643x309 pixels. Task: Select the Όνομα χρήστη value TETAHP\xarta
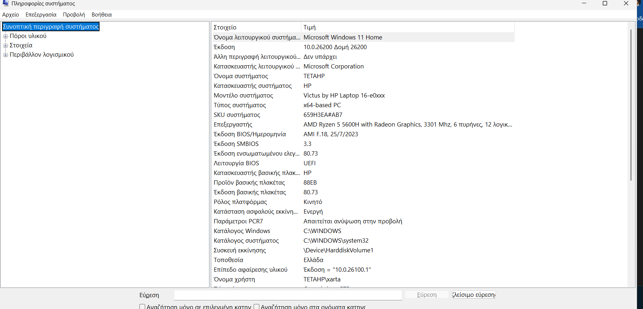[322, 279]
